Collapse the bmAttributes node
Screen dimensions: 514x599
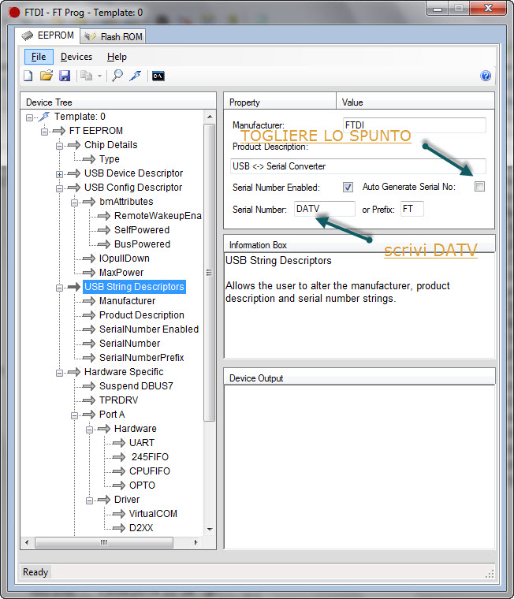point(74,203)
